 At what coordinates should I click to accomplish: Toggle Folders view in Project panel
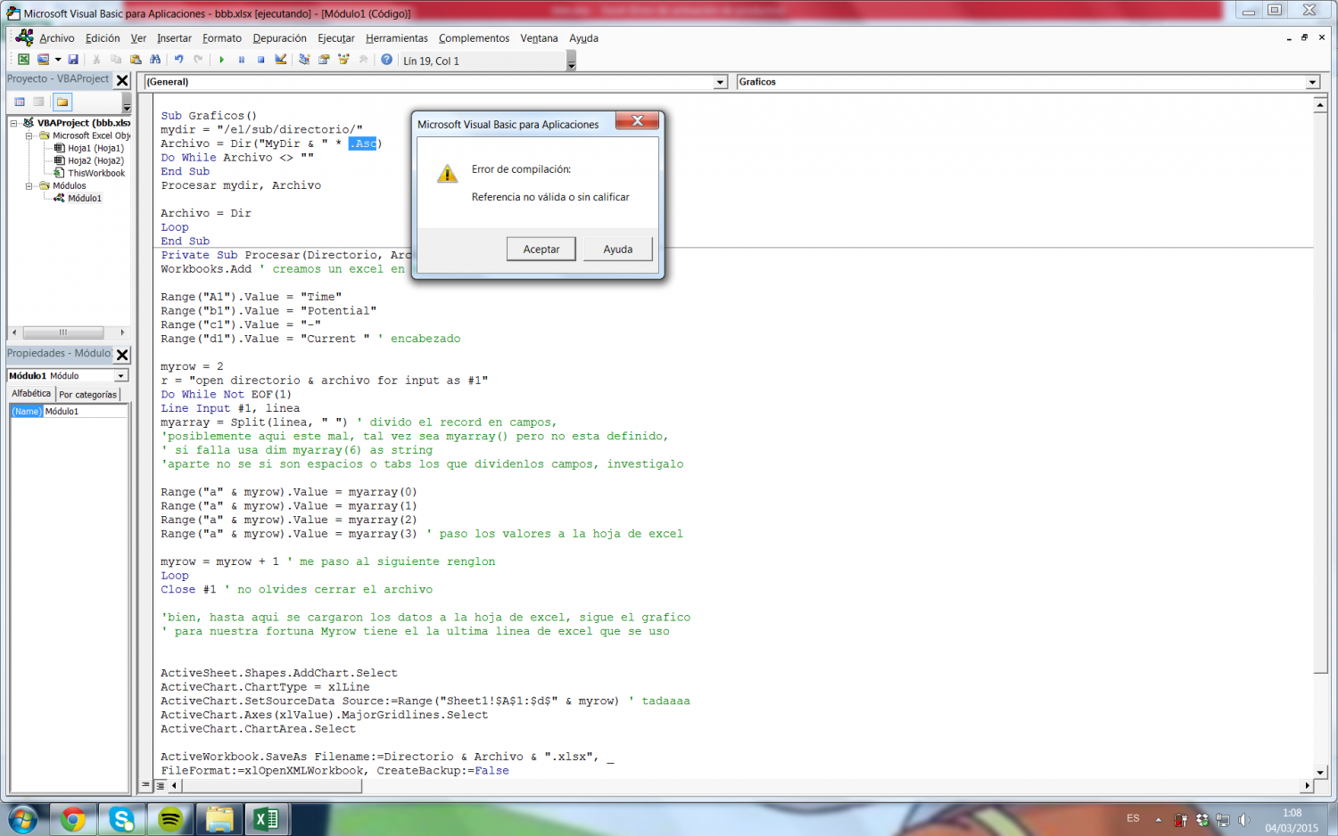click(62, 102)
